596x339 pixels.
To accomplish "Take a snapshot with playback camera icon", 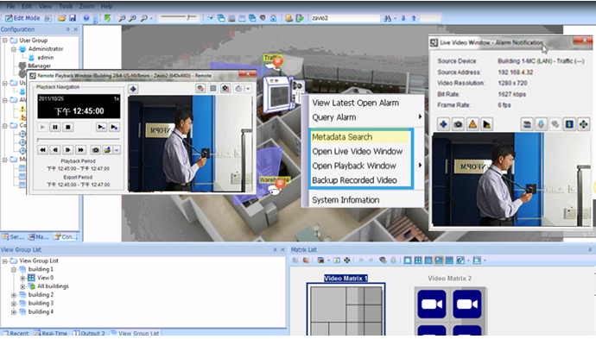I will [x=95, y=150].
